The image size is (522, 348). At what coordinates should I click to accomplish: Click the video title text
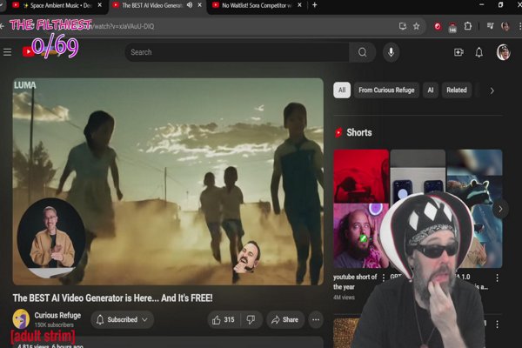(112, 298)
